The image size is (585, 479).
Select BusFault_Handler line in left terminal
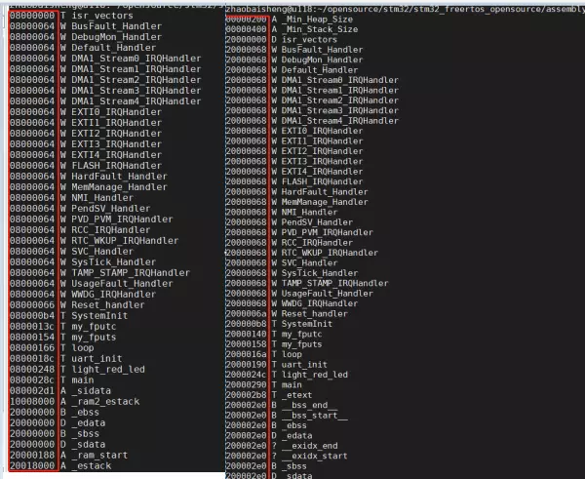pos(86,26)
